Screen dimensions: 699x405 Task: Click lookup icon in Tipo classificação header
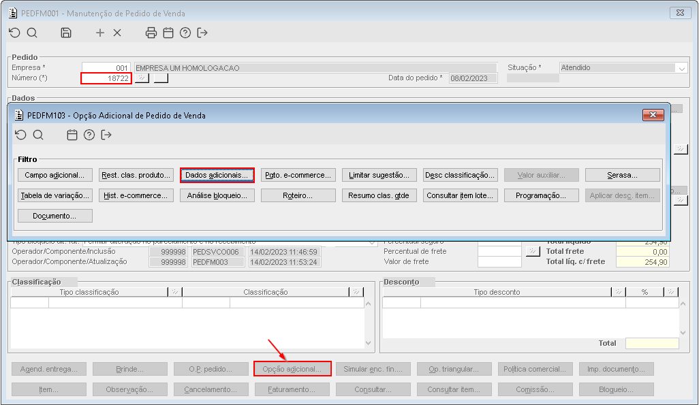tap(174, 292)
